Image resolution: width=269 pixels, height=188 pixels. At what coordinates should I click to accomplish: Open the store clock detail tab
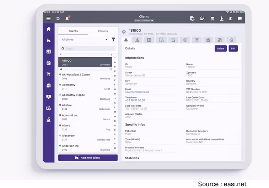tap(161, 40)
